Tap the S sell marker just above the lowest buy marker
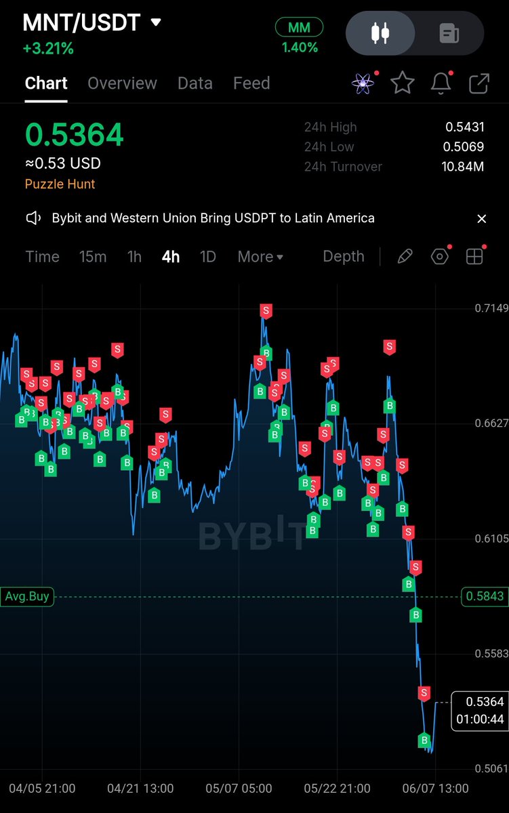This screenshot has width=509, height=813. (424, 693)
